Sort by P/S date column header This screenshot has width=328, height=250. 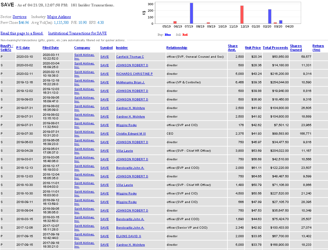click(x=23, y=48)
